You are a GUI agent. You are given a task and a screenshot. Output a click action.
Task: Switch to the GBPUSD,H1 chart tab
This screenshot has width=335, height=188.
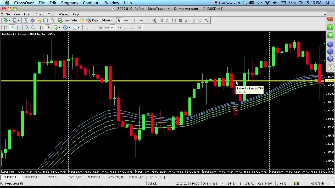click(32, 177)
